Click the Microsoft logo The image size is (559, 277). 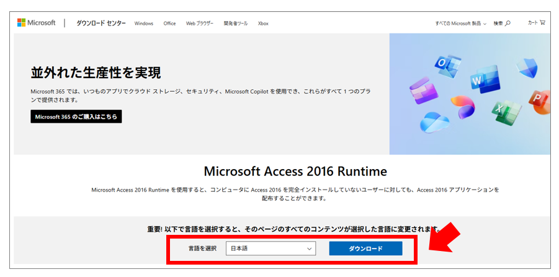click(x=37, y=23)
